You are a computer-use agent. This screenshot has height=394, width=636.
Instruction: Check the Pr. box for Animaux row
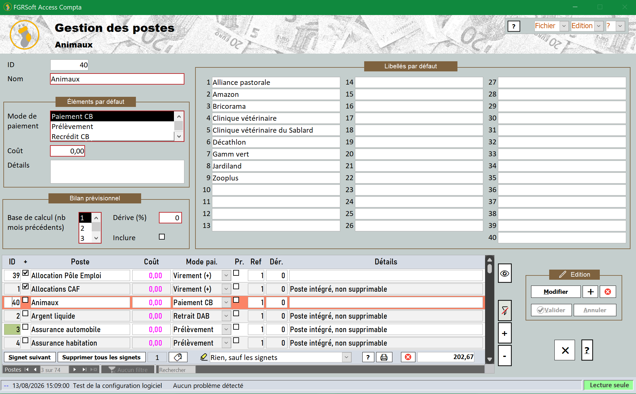coord(236,300)
